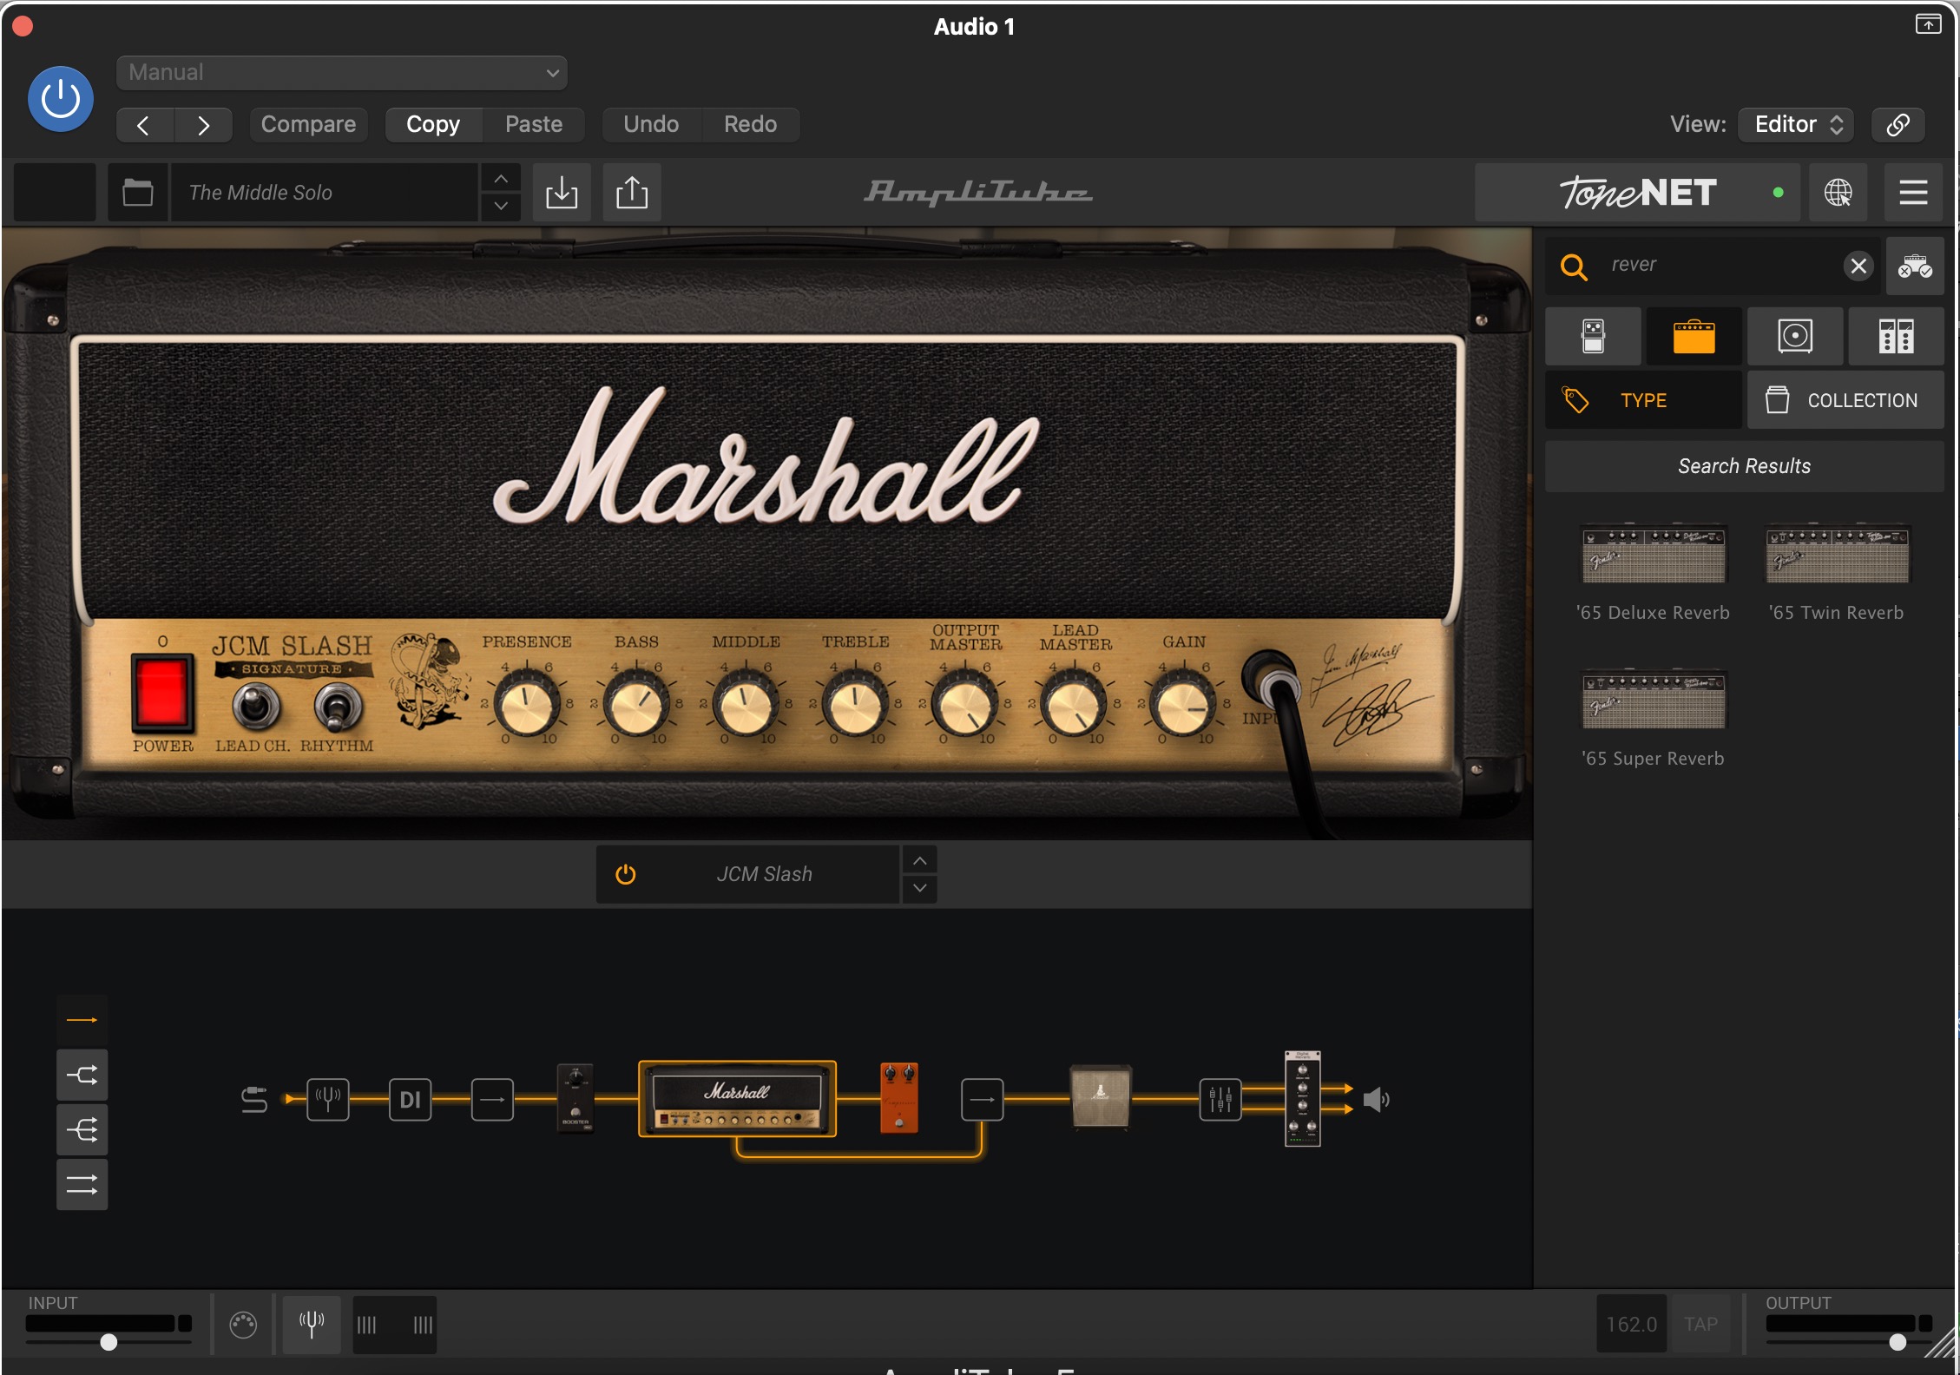Click the custom shop car icon
This screenshot has height=1375, width=1960.
[1914, 266]
